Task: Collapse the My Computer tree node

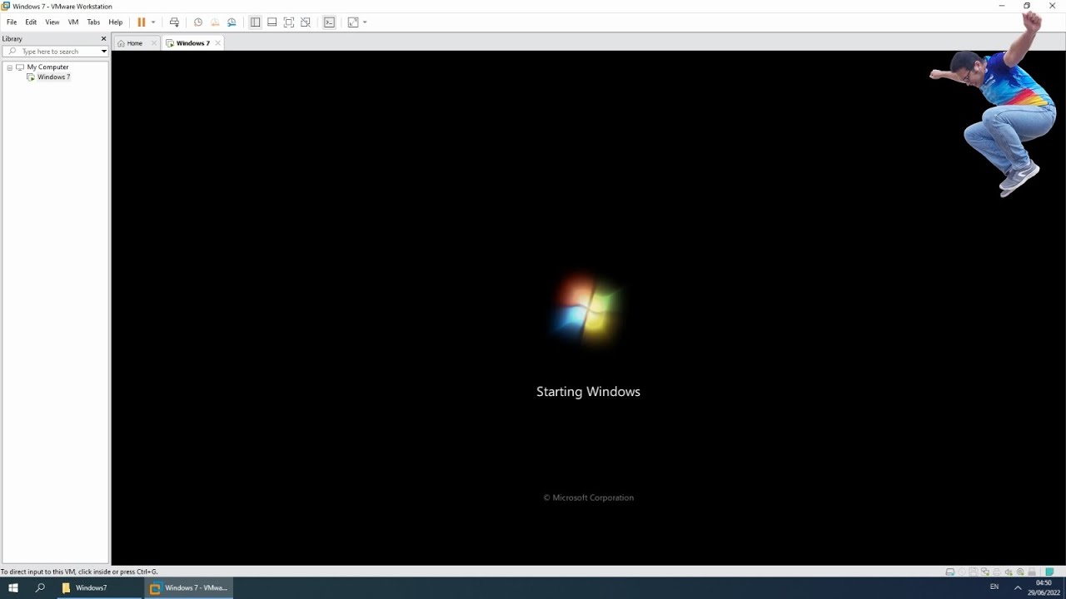Action: coord(10,67)
